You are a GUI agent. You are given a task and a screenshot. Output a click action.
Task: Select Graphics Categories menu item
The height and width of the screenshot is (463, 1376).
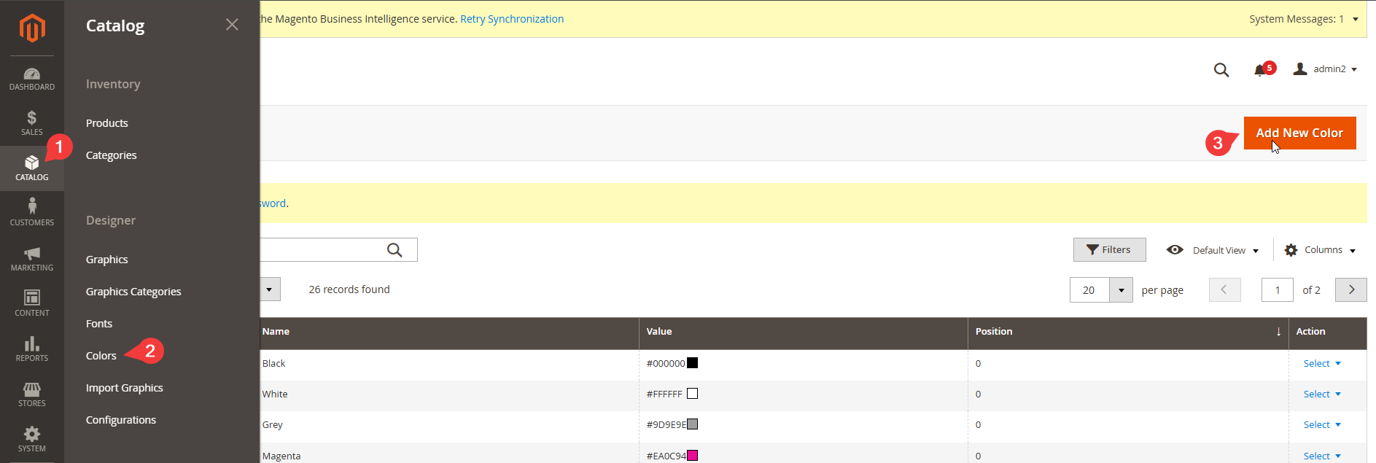coord(133,292)
